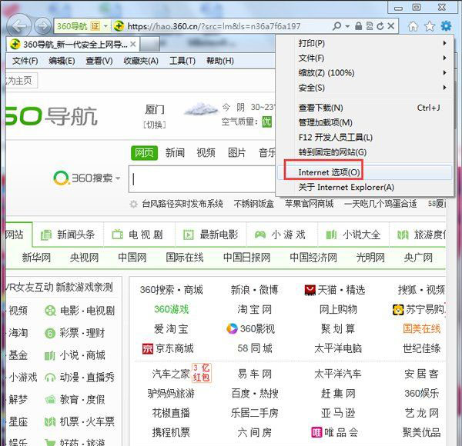Expand the 安全(S) submenu
The width and height of the screenshot is (462, 446).
coord(365,88)
